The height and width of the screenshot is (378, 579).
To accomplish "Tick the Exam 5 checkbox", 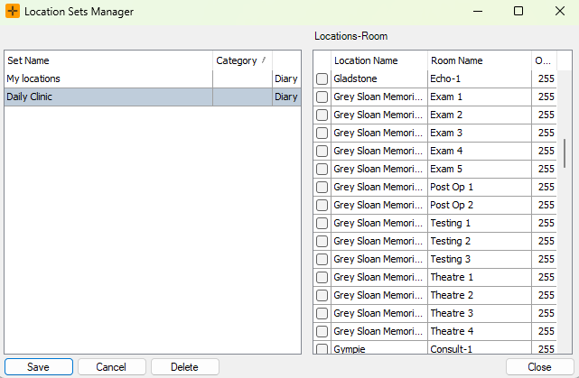I will 322,170.
